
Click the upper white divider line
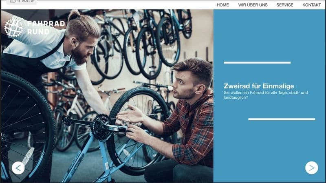[x=257, y=63]
